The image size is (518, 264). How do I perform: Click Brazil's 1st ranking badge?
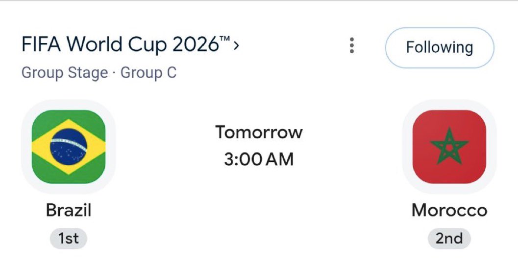(x=69, y=238)
